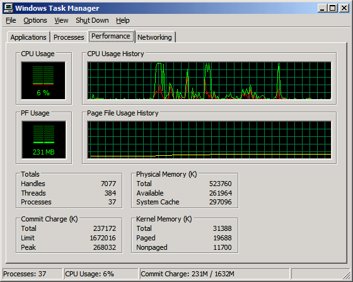Screen dimensions: 353x282
Task: Maximize the Task Manager window
Action: click(333, 8)
